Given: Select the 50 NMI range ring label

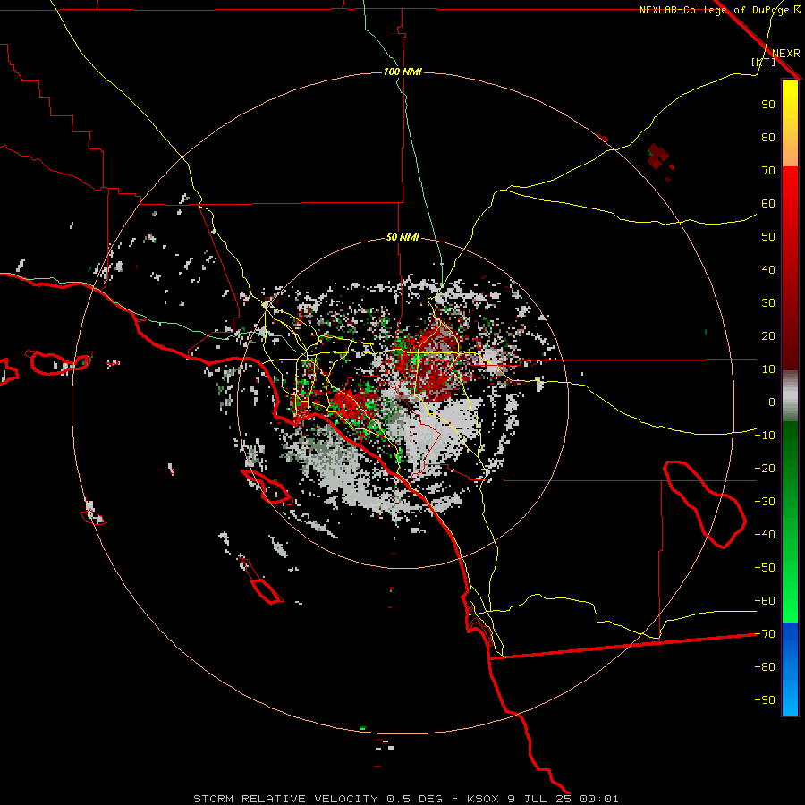Looking at the screenshot, I should pyautogui.click(x=402, y=237).
